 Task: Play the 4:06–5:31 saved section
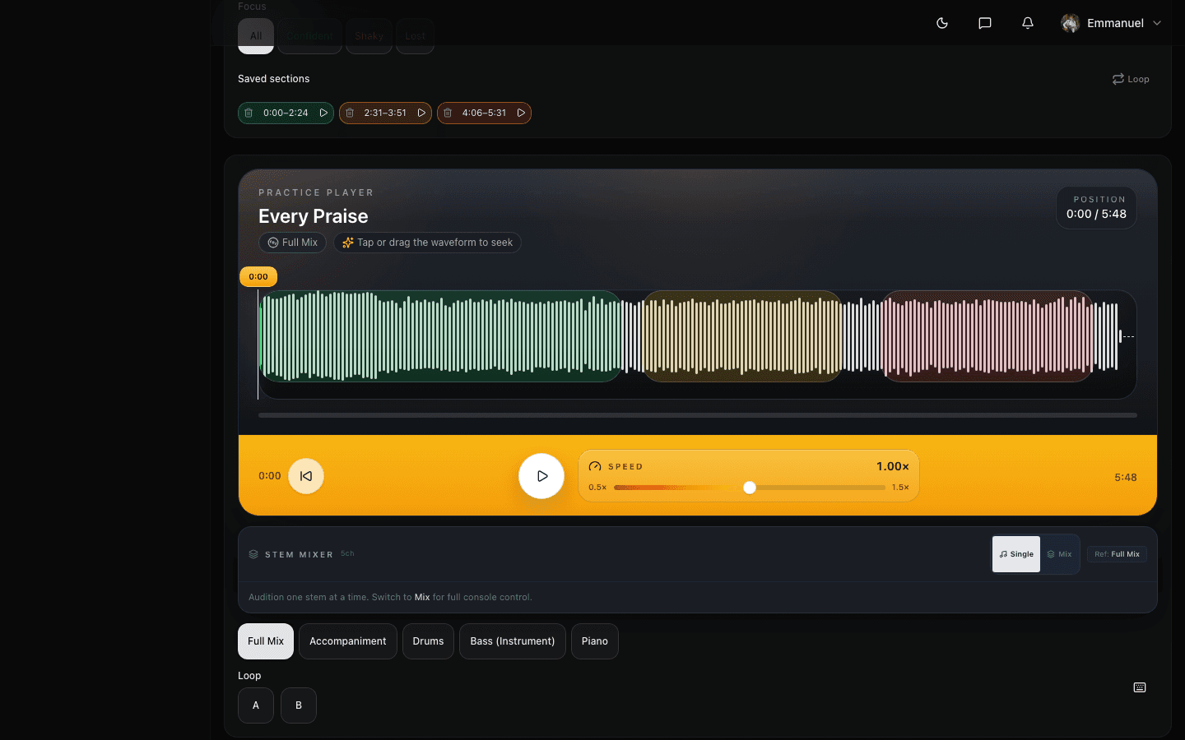point(520,113)
